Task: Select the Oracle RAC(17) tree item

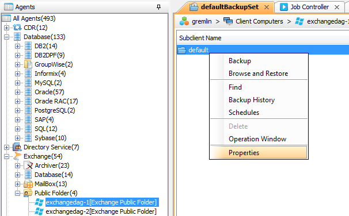Action: pos(56,101)
